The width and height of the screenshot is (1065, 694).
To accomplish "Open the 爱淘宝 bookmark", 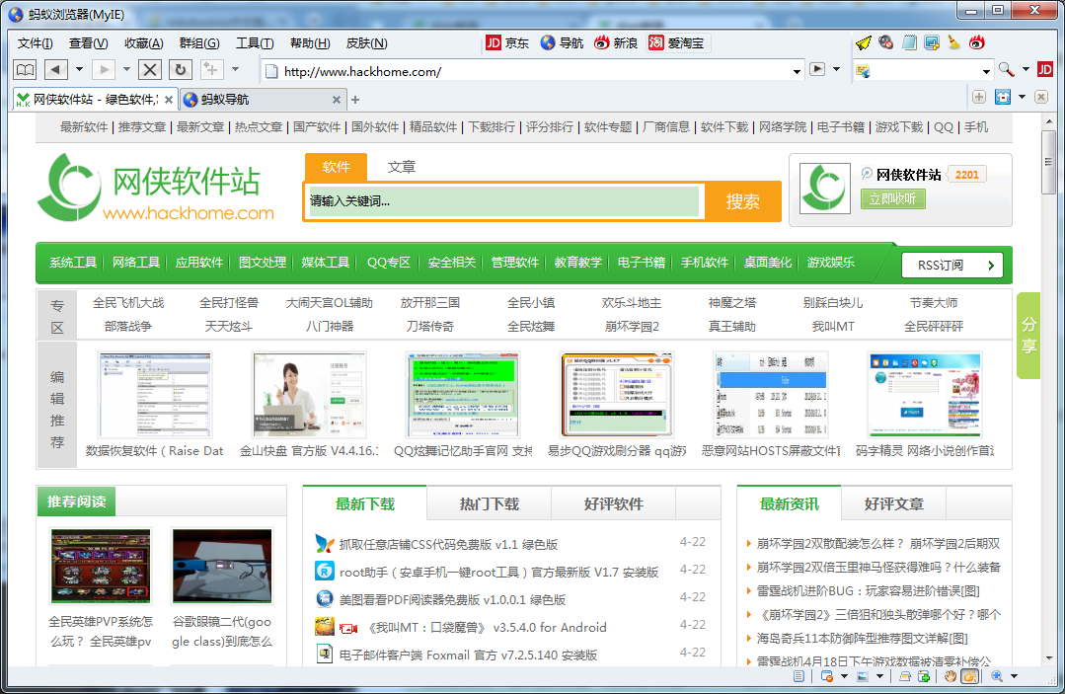I will coord(676,42).
